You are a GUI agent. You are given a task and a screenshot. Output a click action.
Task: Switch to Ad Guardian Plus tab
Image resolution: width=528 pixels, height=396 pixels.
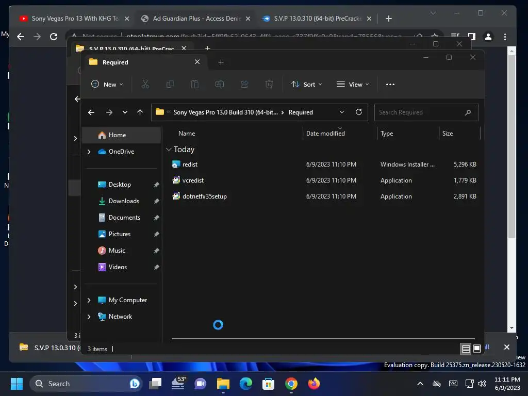coord(196,19)
